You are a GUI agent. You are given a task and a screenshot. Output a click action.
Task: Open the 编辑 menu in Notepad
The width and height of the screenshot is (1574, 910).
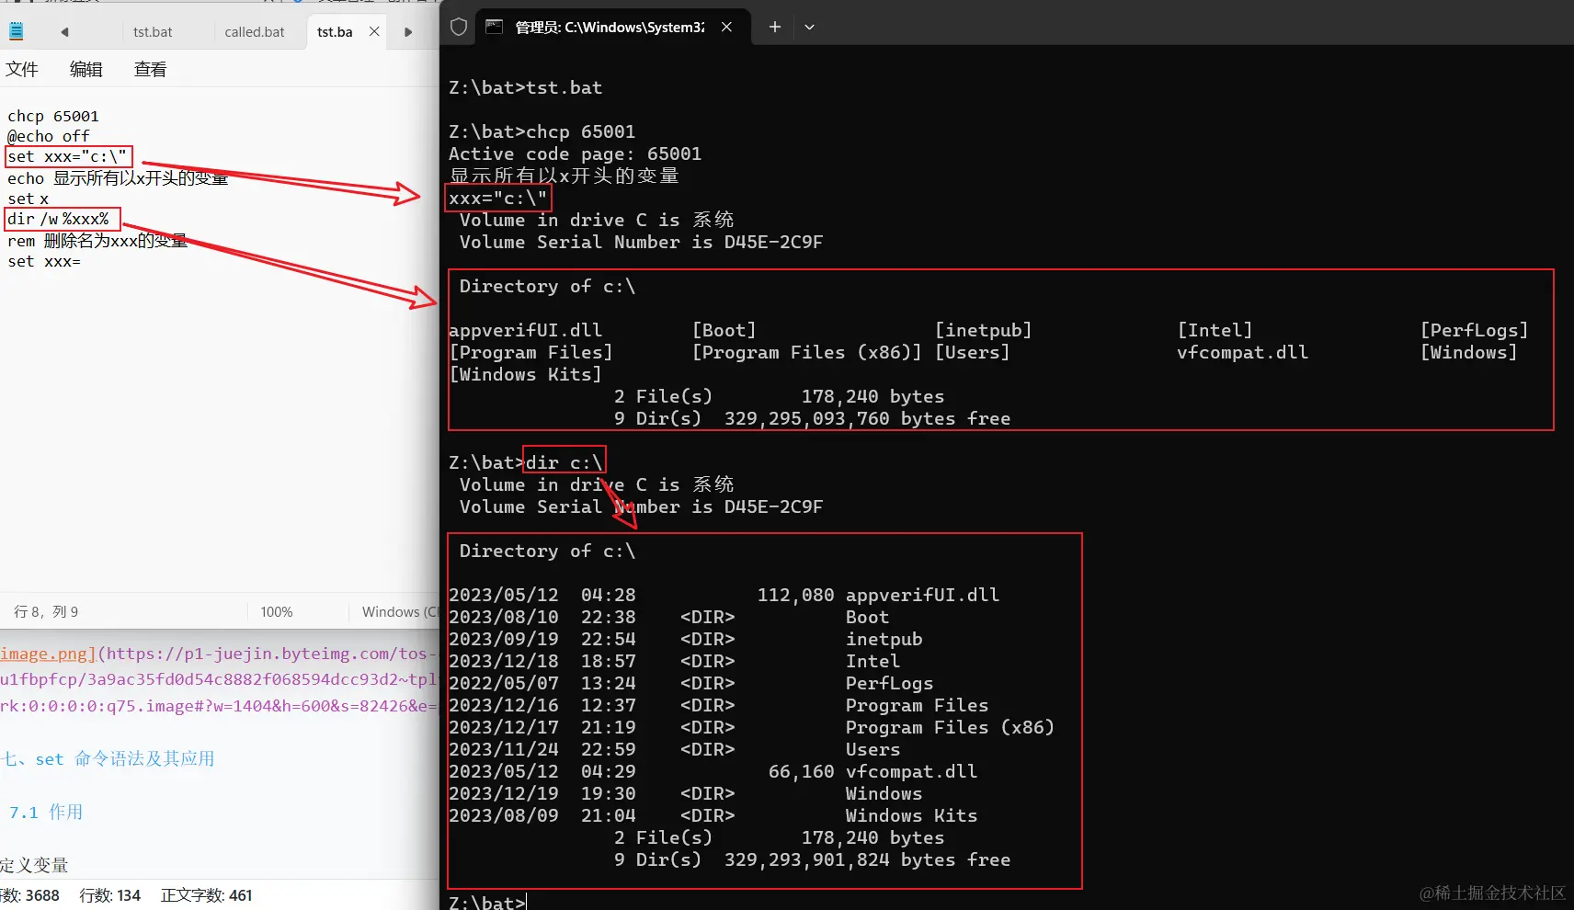point(86,69)
